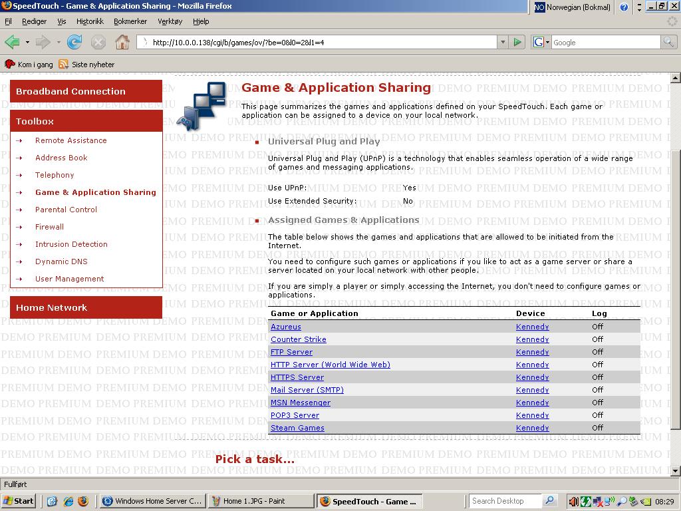Open Dynamic DNS in the sidebar
Viewport: 681px width, 511px height.
click(x=61, y=261)
